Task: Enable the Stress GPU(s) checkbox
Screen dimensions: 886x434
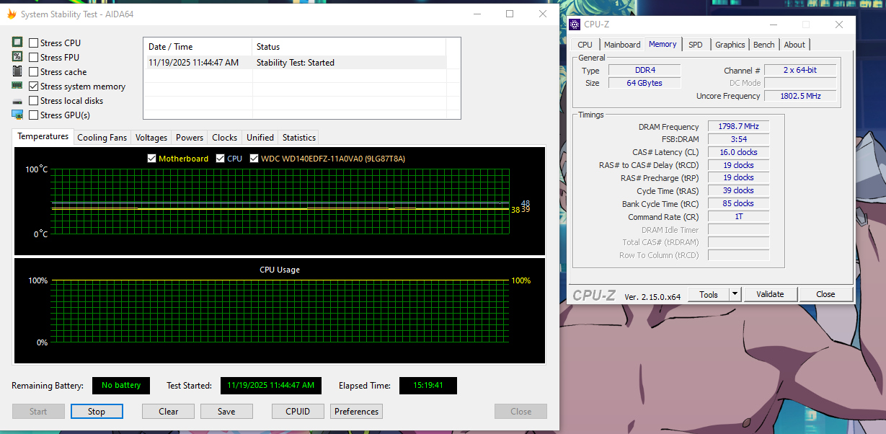Action: click(33, 115)
